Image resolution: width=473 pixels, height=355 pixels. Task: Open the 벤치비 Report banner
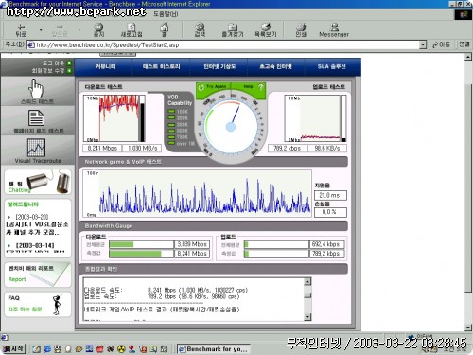[x=38, y=275]
